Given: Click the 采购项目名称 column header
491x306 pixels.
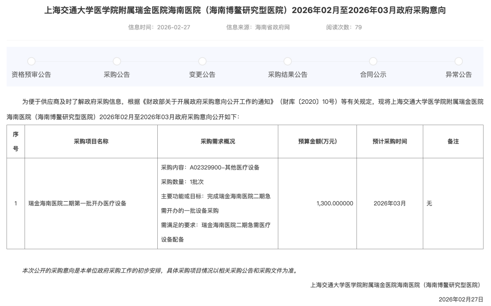Looking at the screenshot, I should 91,141.
